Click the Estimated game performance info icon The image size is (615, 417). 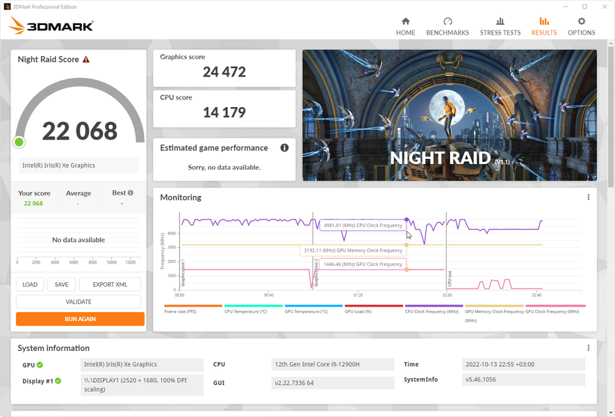tap(284, 148)
